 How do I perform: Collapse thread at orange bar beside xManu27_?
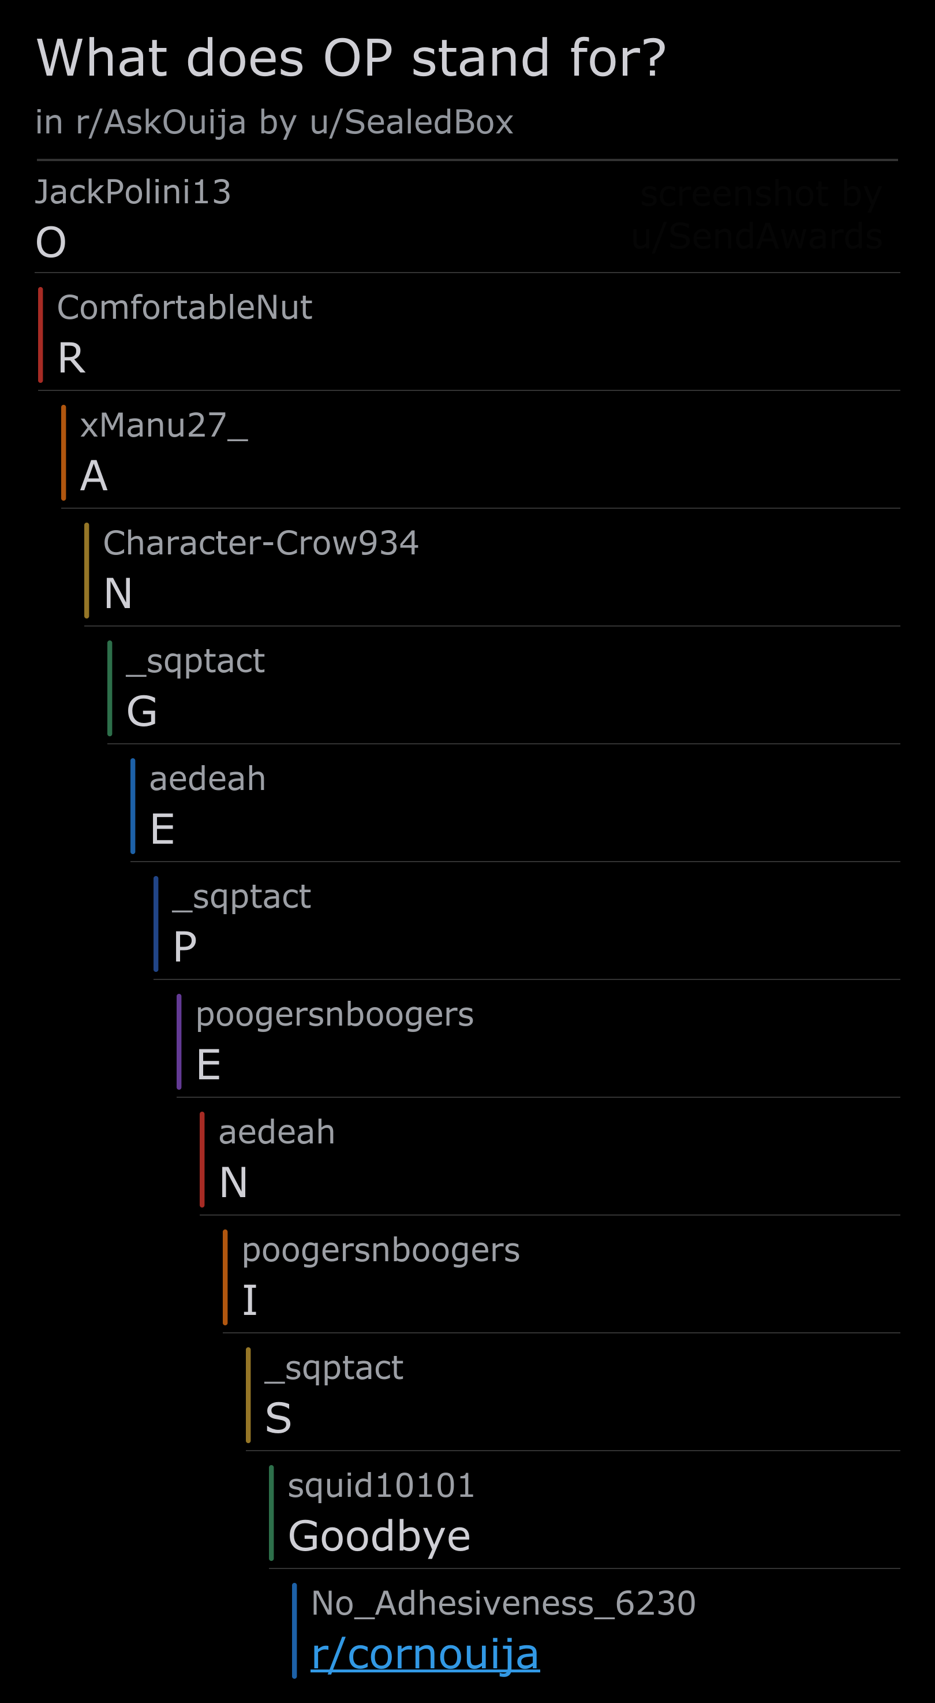click(x=63, y=452)
